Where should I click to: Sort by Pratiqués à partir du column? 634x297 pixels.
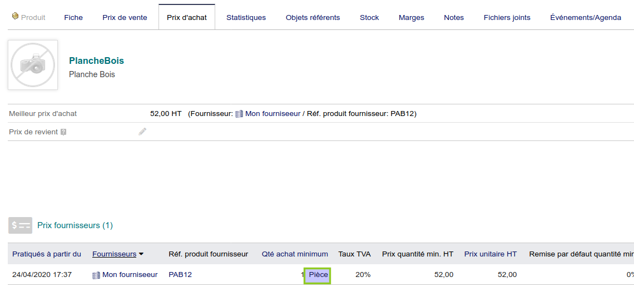point(47,254)
